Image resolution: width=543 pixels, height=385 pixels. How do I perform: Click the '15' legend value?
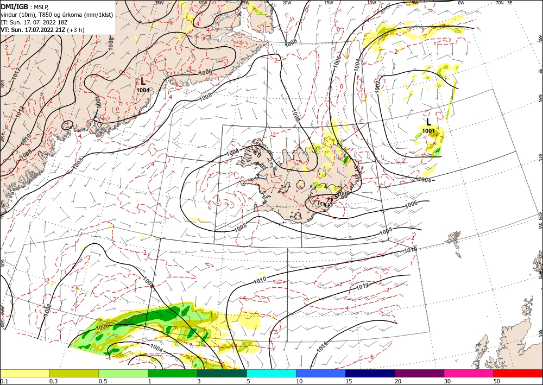tap(349, 381)
